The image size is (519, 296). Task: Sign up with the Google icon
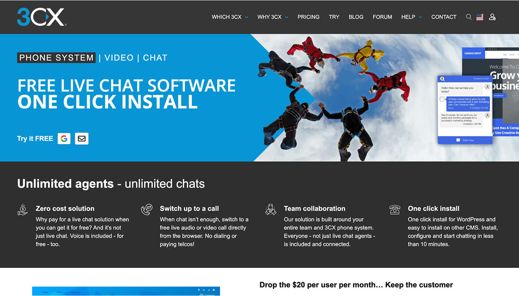pos(64,138)
